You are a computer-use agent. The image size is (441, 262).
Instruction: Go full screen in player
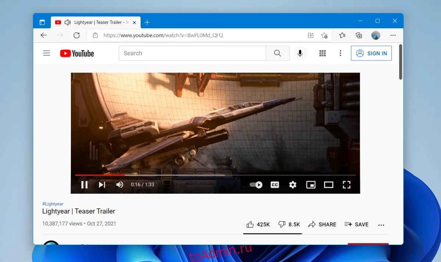point(347,185)
